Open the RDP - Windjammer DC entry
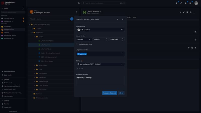This screenshot has height=113, width=201. tap(49, 57)
